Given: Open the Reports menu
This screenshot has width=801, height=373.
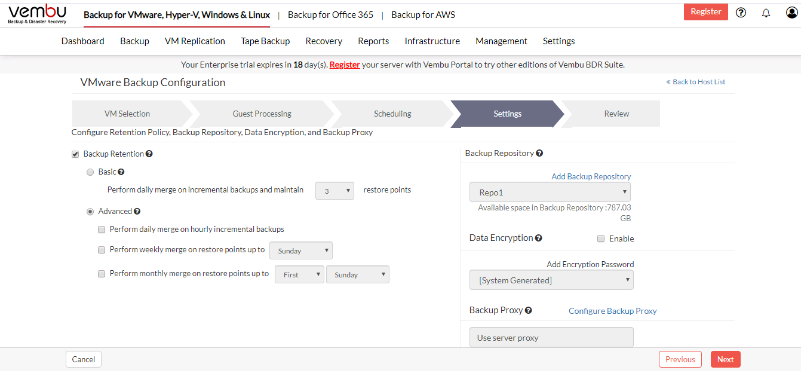Looking at the screenshot, I should (373, 41).
